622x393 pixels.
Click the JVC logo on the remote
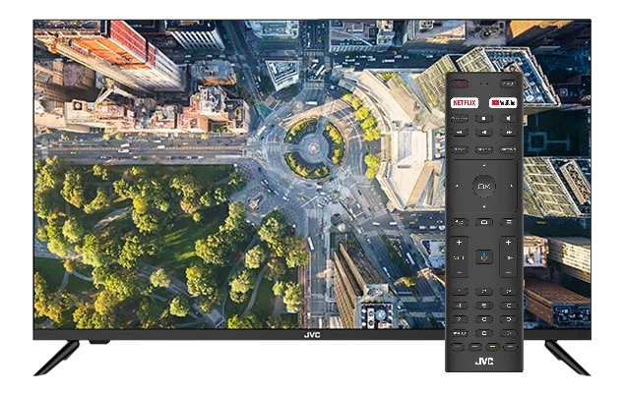click(x=483, y=361)
